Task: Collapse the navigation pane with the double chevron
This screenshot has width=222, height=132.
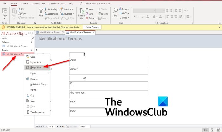Action: pyautogui.click(x=33, y=33)
